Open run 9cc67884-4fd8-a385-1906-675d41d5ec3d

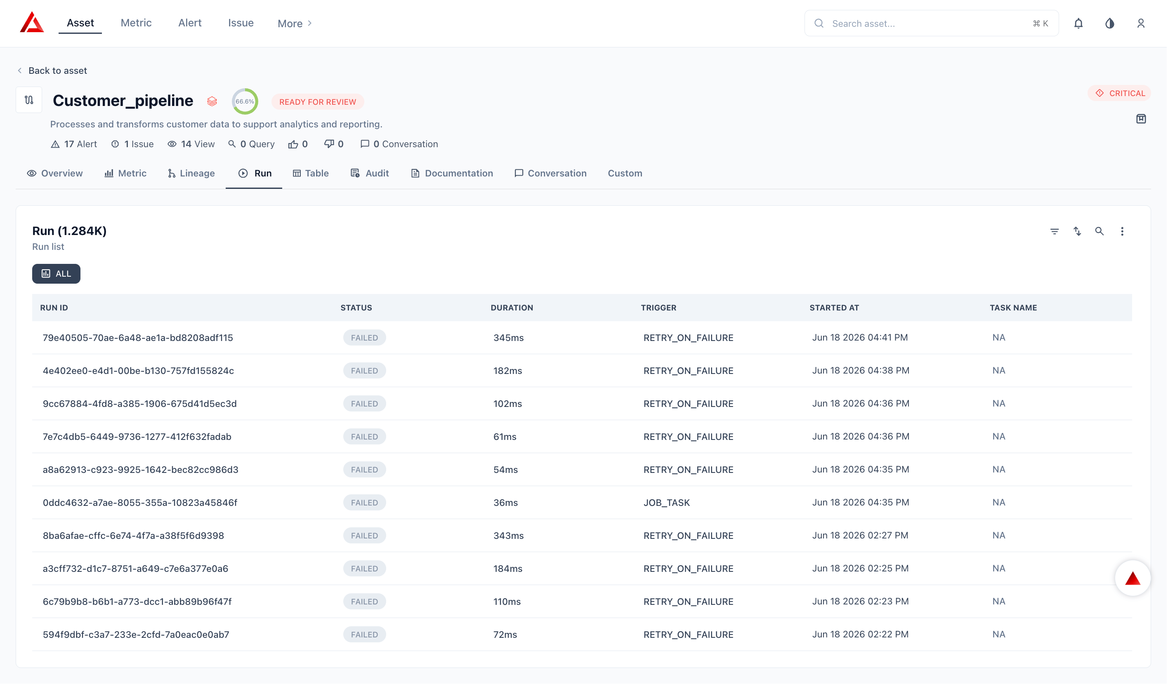(140, 404)
